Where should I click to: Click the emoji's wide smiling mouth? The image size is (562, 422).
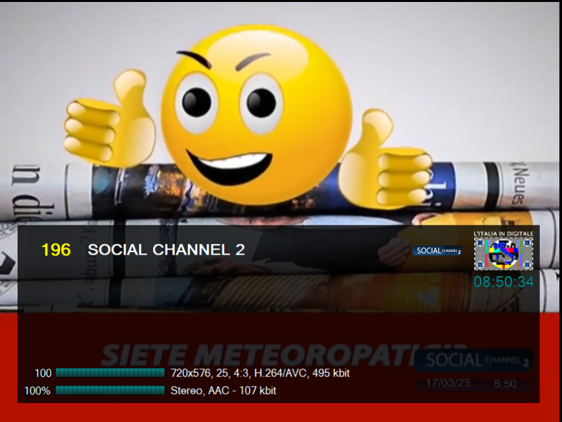click(x=230, y=167)
